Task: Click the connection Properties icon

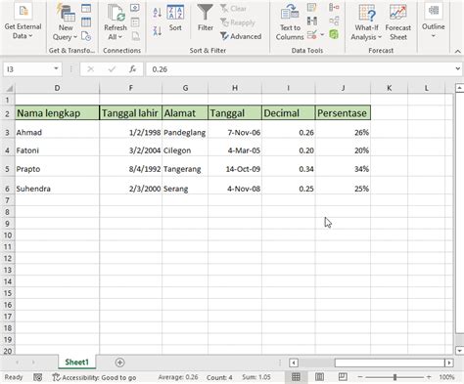Action: pos(135,22)
